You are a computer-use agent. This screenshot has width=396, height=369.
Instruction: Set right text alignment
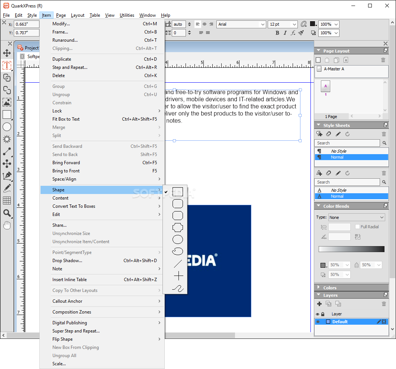click(x=211, y=24)
